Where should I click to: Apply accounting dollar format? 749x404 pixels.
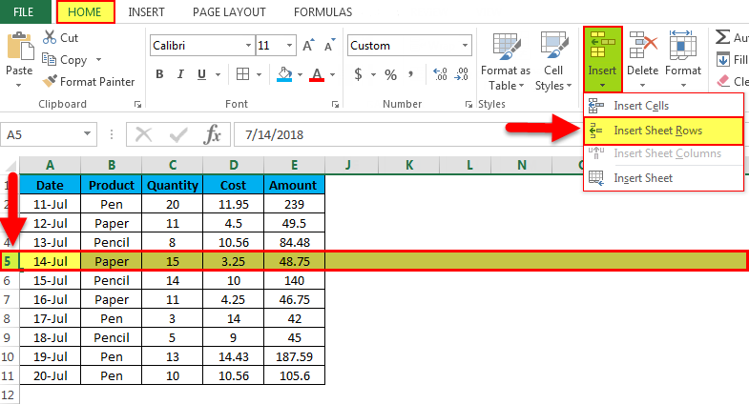coord(358,74)
